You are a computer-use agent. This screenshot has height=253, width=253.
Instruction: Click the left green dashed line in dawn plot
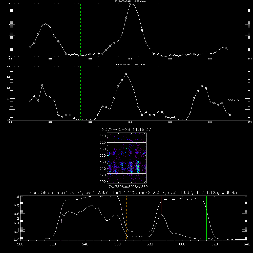coord(80,30)
